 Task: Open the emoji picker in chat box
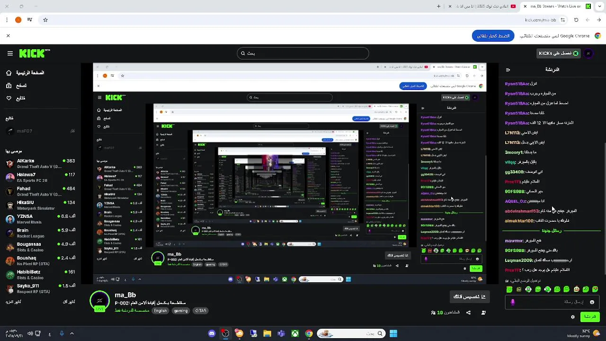(592, 302)
